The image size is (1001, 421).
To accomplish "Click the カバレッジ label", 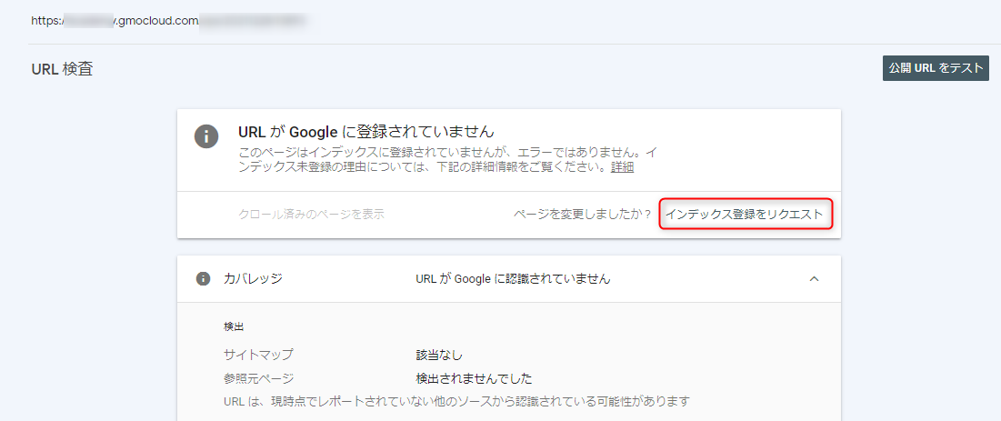I will [x=253, y=278].
